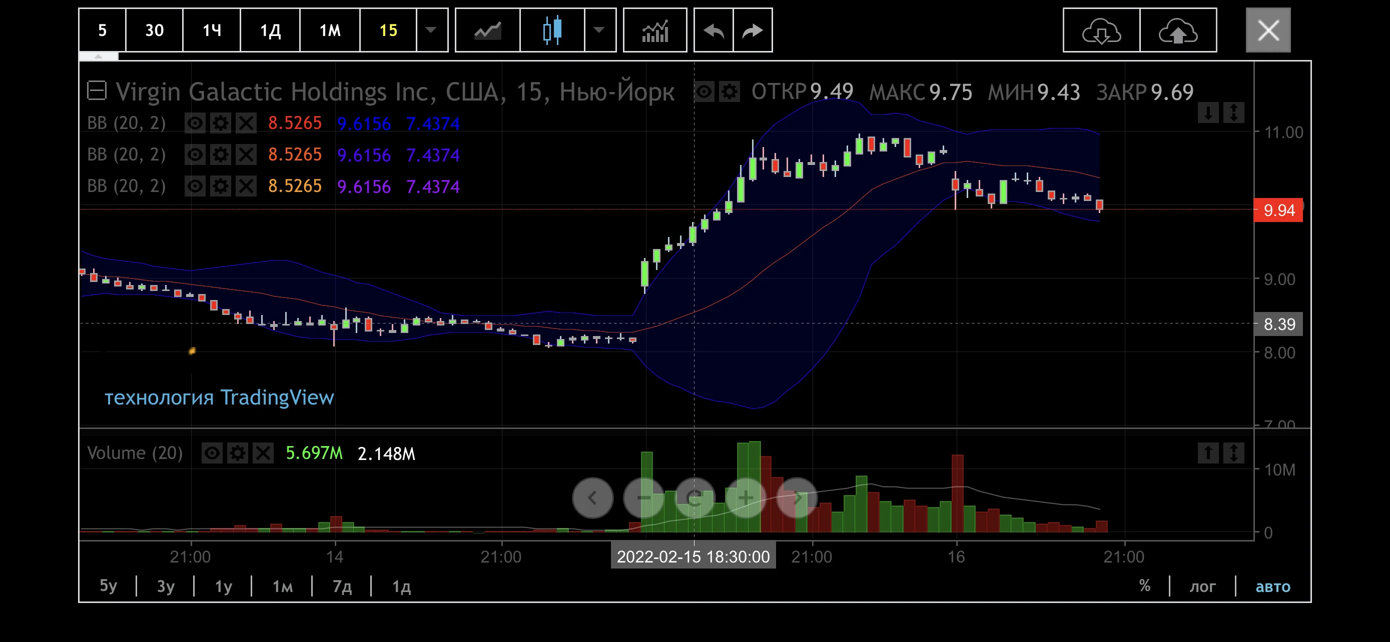
Task: Collapse the Virgin Galactic legend
Action: [97, 91]
